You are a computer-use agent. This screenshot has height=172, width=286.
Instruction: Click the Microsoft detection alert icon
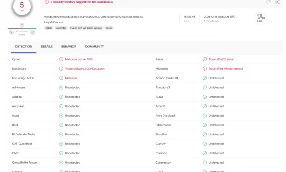click(205, 69)
